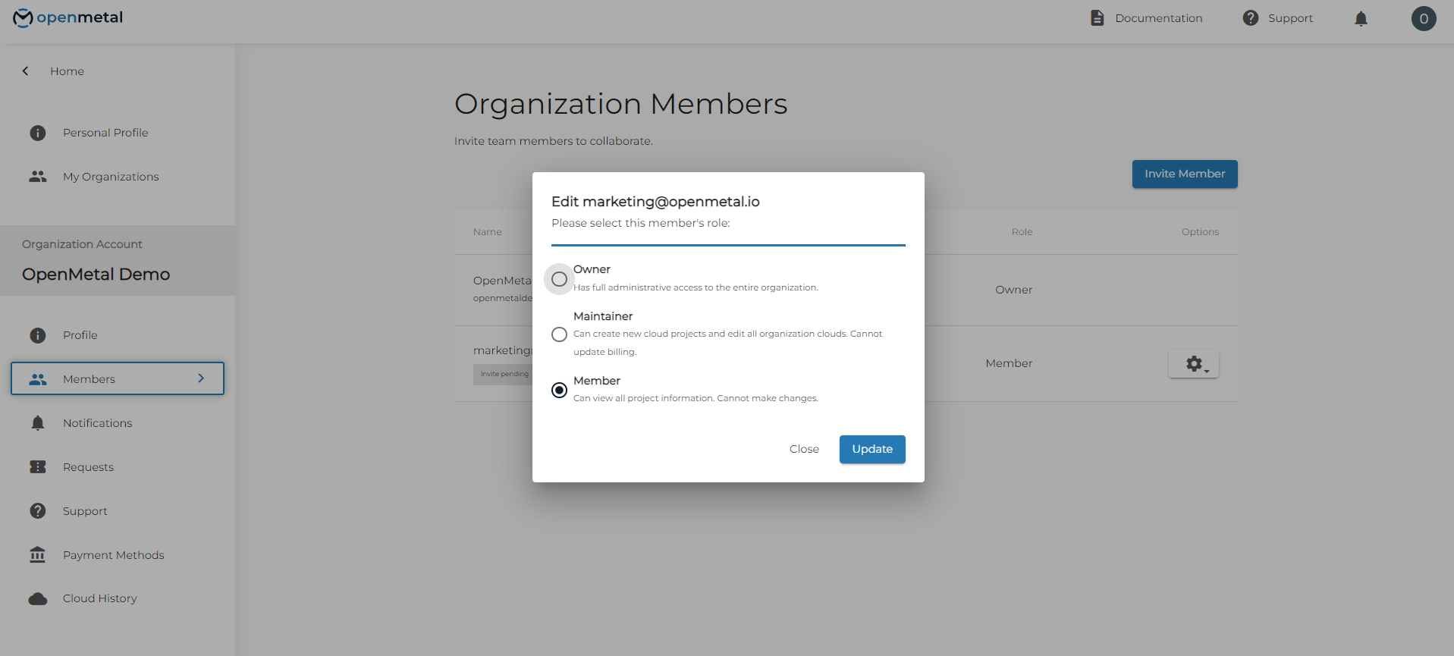Viewport: 1454px width, 656px height.
Task: Open the user avatar menu
Action: point(1424,18)
